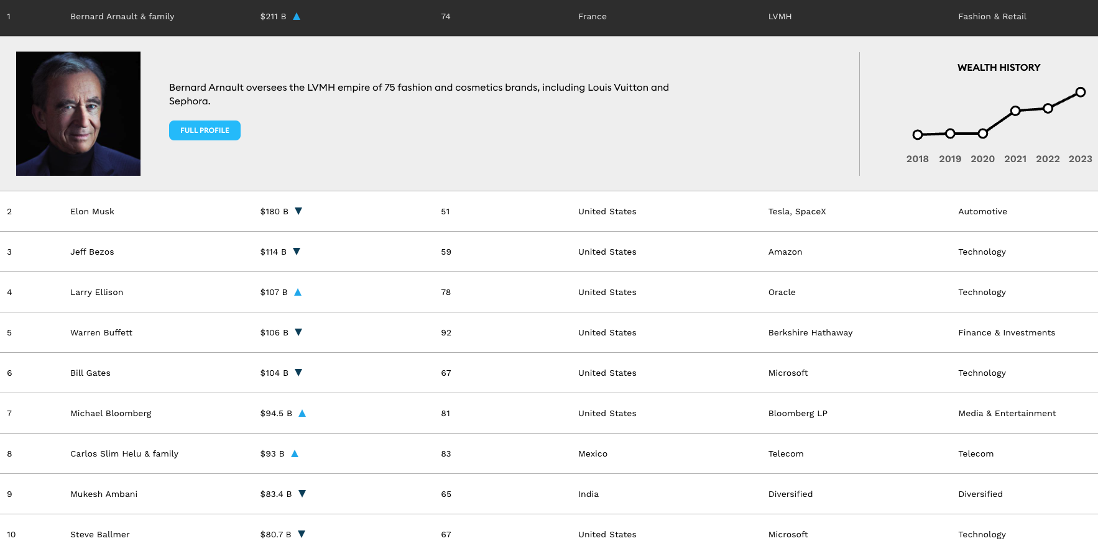Click the 2018 year label on chart
Screen dimensions: 1098x546
click(917, 159)
